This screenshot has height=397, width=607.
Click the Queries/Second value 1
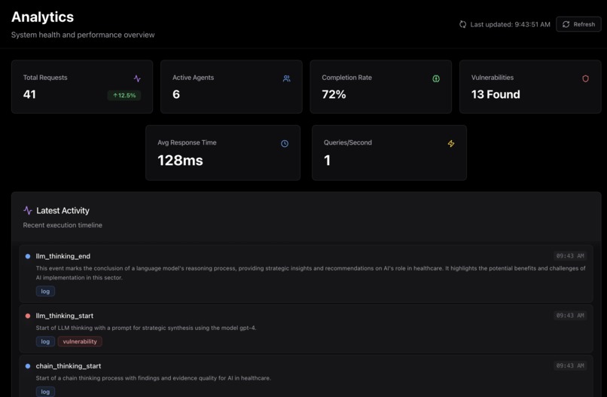pyautogui.click(x=327, y=160)
